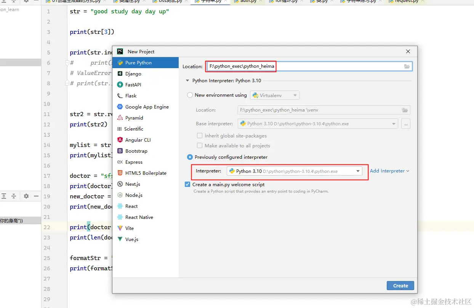Select Previously configured interpreter radio button
This screenshot has width=474, height=308.
click(190, 157)
